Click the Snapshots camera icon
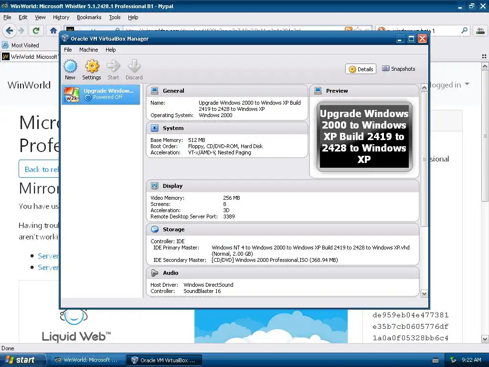Screen dimensions: 489x367 (386, 68)
